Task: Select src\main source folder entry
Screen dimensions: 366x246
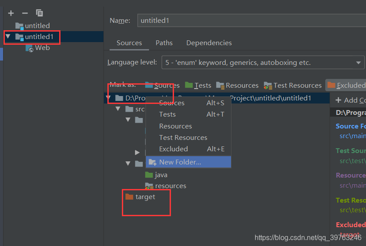Action: [353, 136]
